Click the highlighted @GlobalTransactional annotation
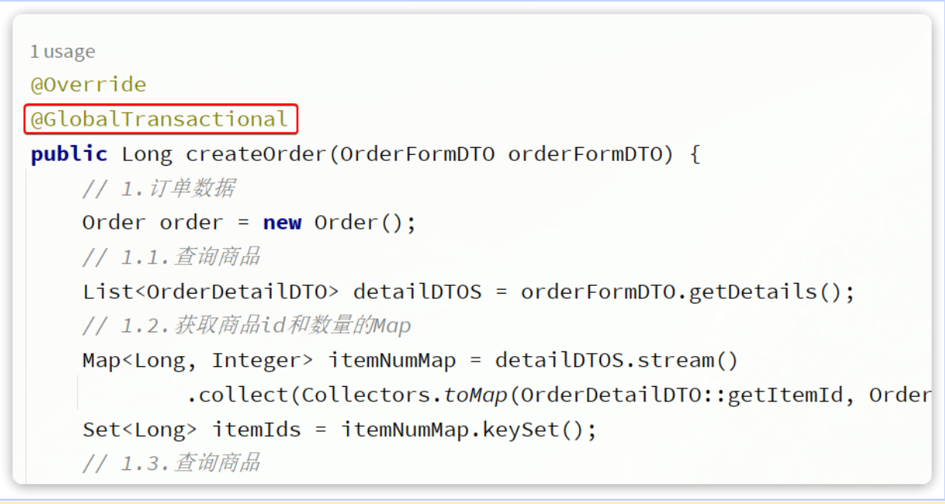The width and height of the screenshot is (945, 504). click(x=160, y=119)
